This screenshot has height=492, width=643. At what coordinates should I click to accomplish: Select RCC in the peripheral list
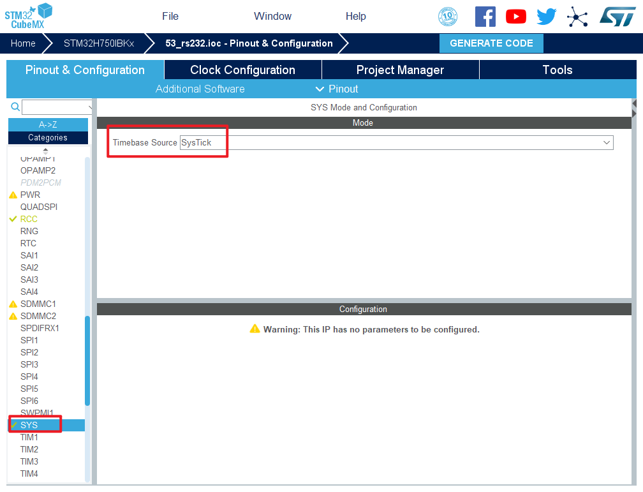pos(29,219)
